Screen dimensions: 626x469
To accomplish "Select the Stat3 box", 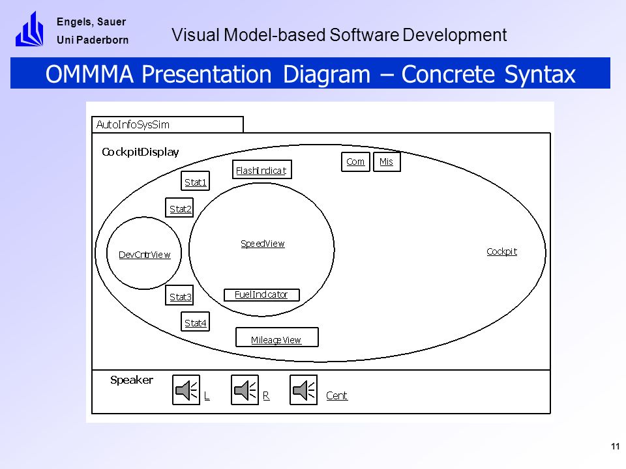I will (180, 296).
